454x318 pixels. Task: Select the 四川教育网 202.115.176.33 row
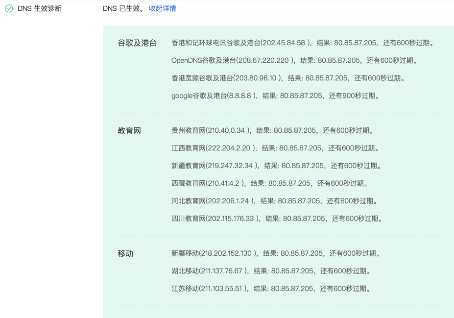pyautogui.click(x=277, y=219)
